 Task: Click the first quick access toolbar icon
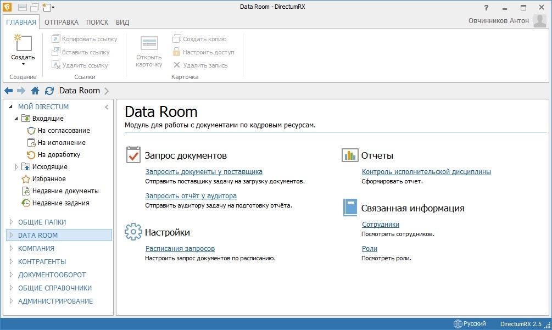tap(23, 7)
